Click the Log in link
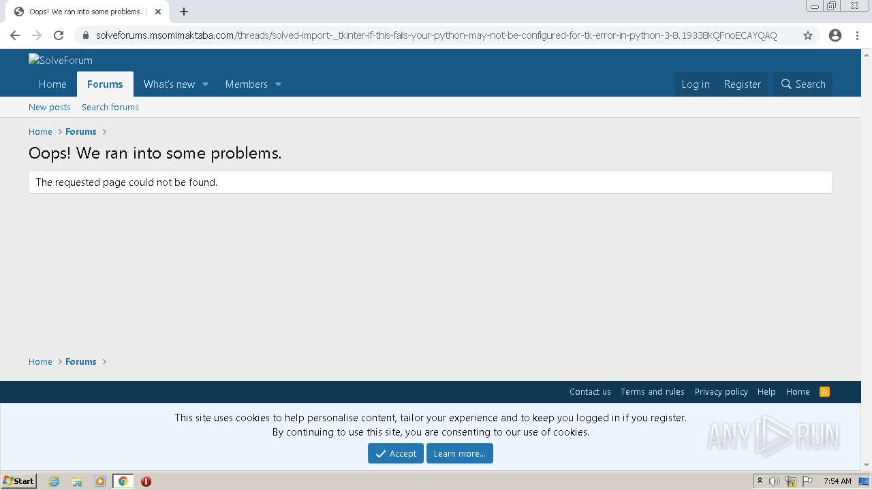872x490 pixels. click(696, 84)
